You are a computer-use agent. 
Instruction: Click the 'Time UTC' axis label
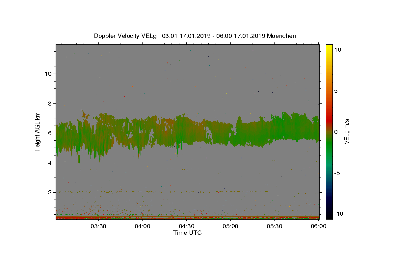click(x=187, y=233)
